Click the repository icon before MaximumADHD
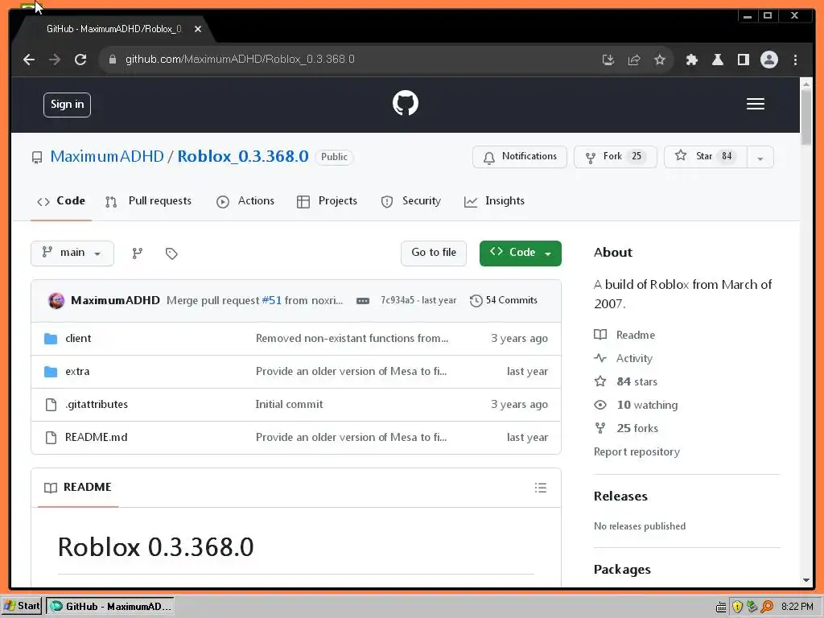The height and width of the screenshot is (618, 824). click(37, 158)
